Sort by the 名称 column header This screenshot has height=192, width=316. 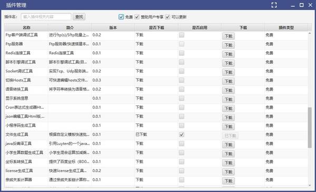(x=26, y=27)
